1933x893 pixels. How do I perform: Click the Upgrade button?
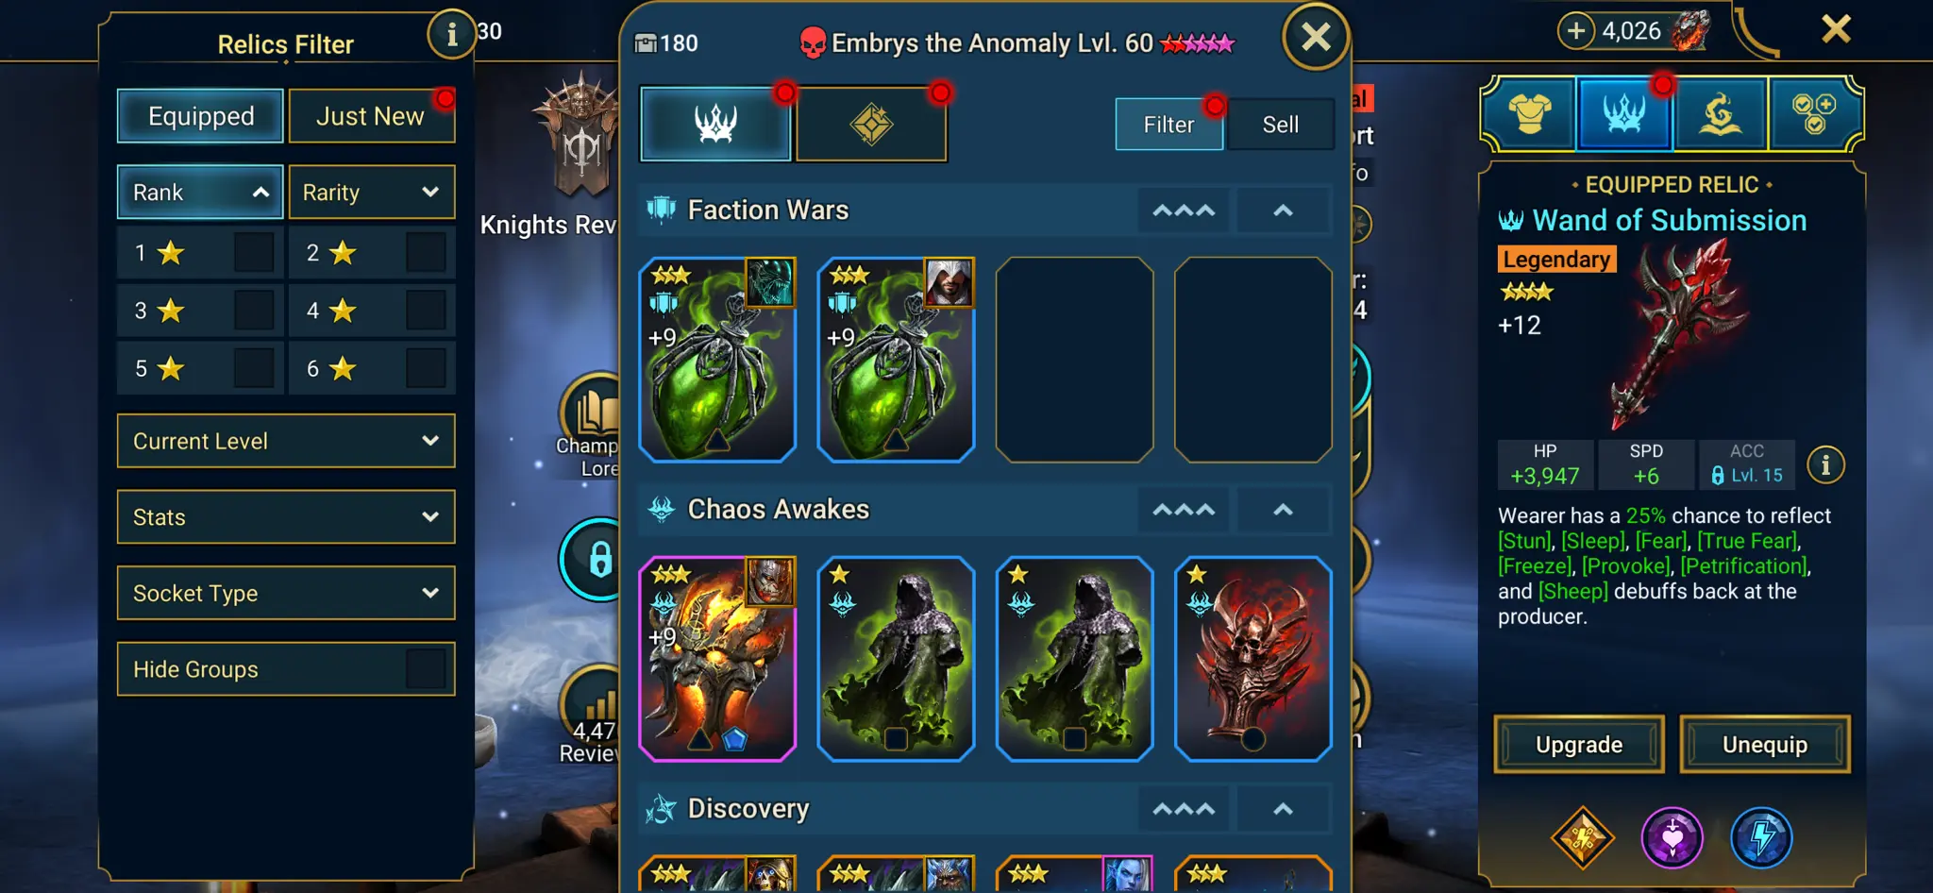click(1578, 744)
